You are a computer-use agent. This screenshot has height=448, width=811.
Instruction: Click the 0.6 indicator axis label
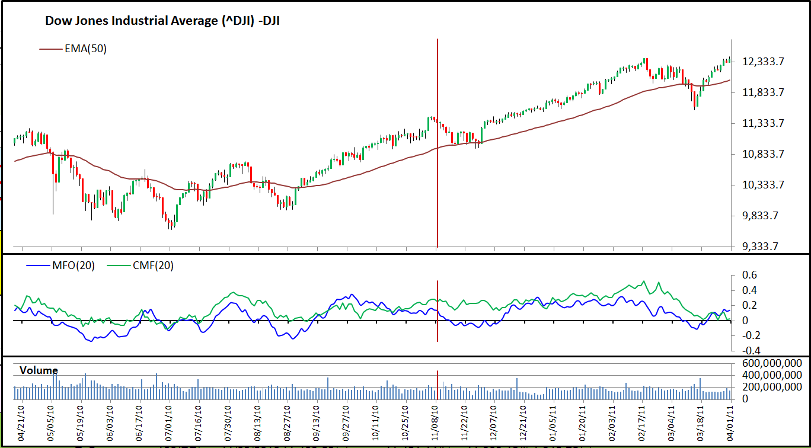coord(751,275)
